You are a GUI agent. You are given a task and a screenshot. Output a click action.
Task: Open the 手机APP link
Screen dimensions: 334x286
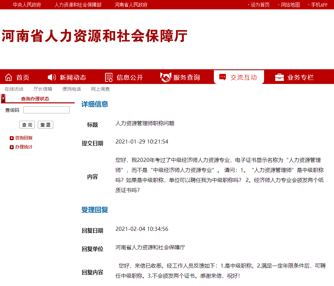319,5
